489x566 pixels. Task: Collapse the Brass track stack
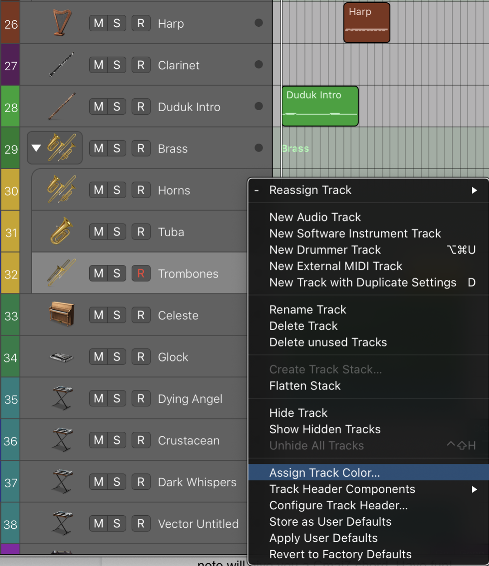pos(37,148)
